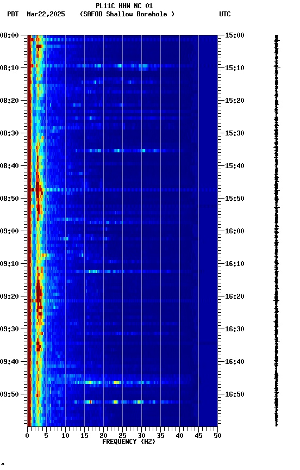
Task: Click the 16:20 UTC time label
Action: pos(234,296)
